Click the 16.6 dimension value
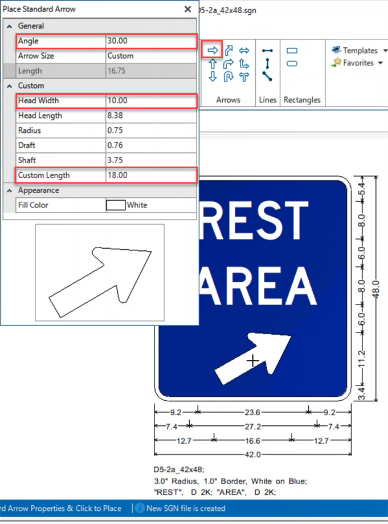Image resolution: width=388 pixels, height=524 pixels. [x=253, y=441]
